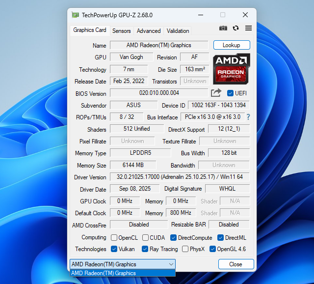Image resolution: width=314 pixels, height=284 pixels.
Task: Enable the CUDA checkbox
Action: pos(146,237)
